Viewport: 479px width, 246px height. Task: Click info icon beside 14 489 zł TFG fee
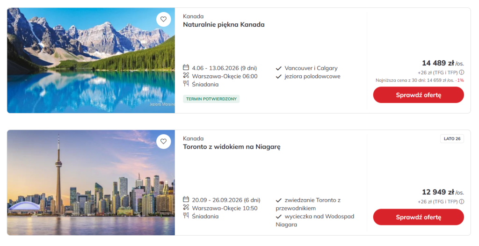462,72
